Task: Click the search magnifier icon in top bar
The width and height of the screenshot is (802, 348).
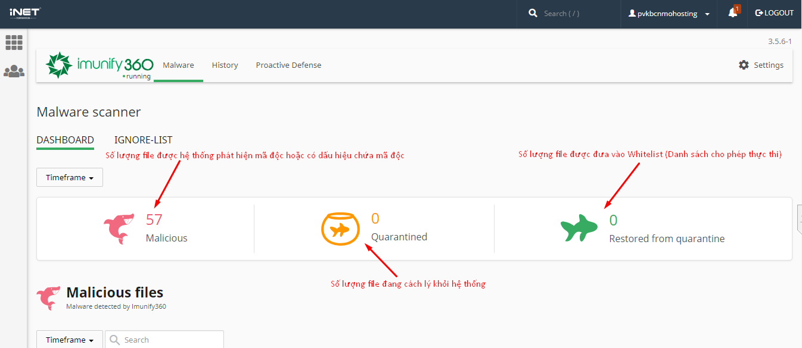Action: (533, 13)
